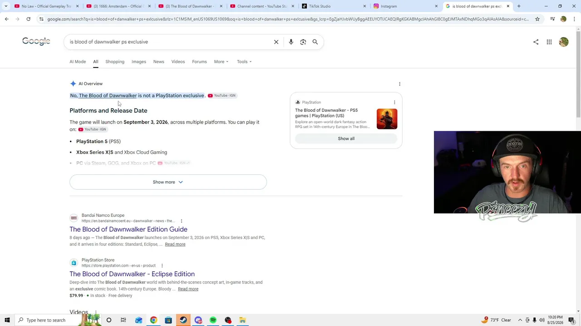Open a new browser tab
The width and height of the screenshot is (581, 326).
tap(519, 6)
